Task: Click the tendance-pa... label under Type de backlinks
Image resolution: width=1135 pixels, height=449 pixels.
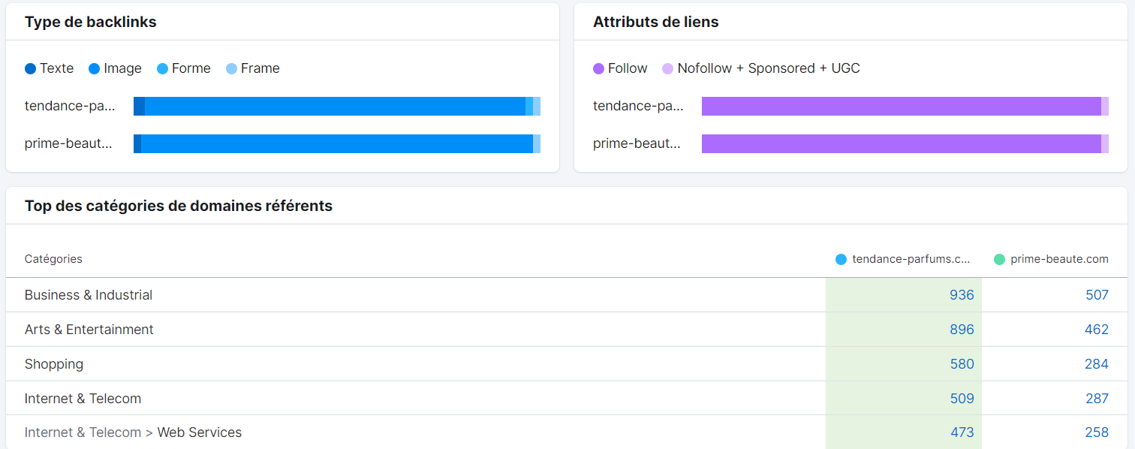Action: tap(70, 106)
